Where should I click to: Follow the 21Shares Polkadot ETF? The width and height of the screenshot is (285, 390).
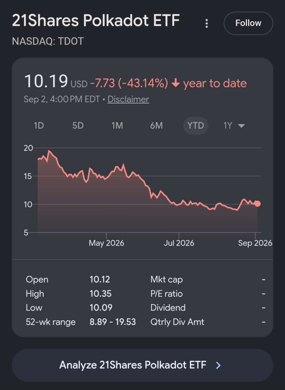point(248,23)
